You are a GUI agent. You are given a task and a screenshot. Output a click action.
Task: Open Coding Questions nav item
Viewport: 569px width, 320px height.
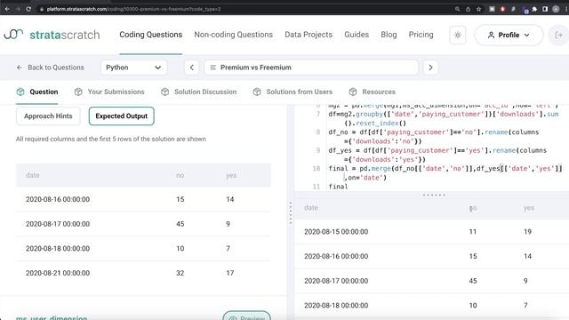click(151, 35)
